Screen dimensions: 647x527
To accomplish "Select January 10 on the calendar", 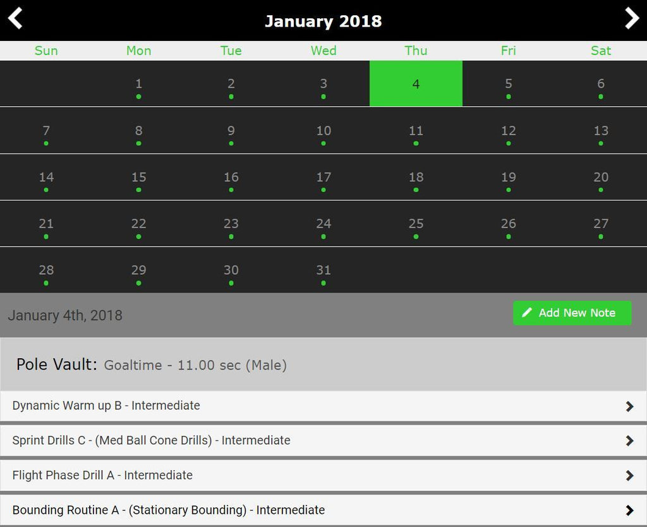I will click(323, 130).
